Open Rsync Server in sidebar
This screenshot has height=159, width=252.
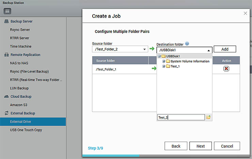20,30
